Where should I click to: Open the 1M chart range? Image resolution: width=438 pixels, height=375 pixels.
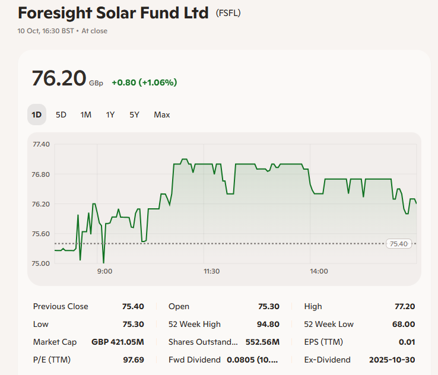click(x=86, y=115)
